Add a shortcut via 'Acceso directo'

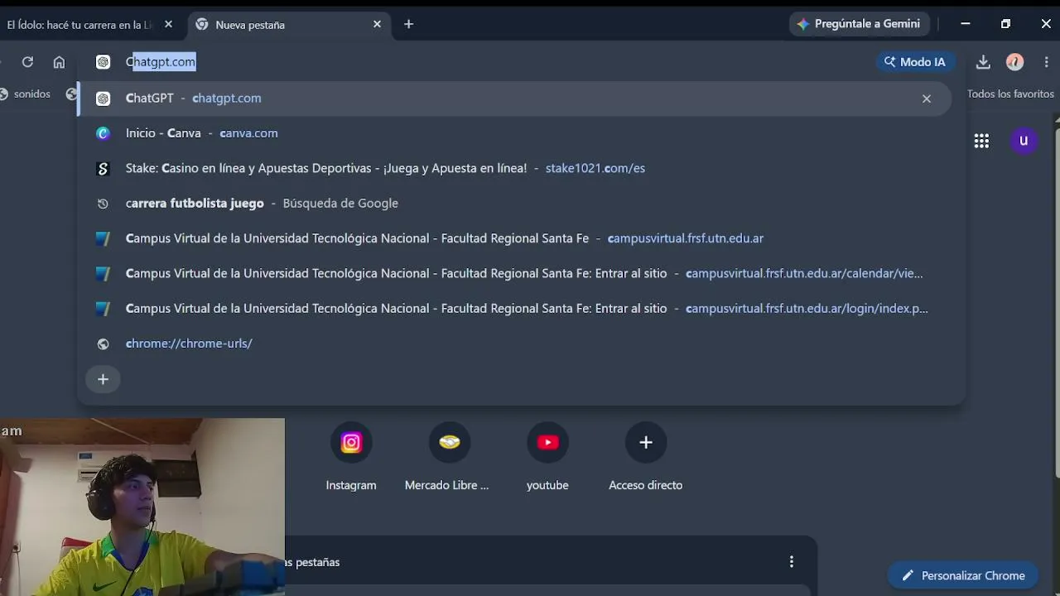click(x=646, y=455)
